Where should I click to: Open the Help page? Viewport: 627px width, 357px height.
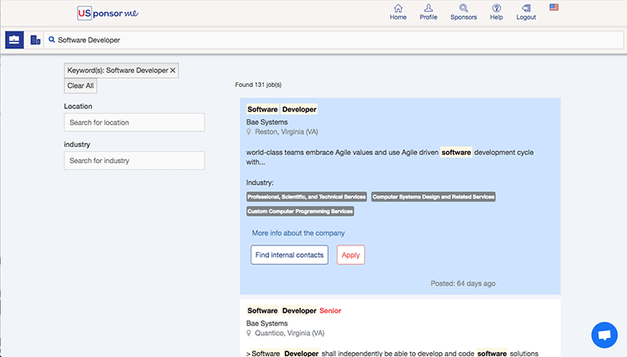(496, 12)
